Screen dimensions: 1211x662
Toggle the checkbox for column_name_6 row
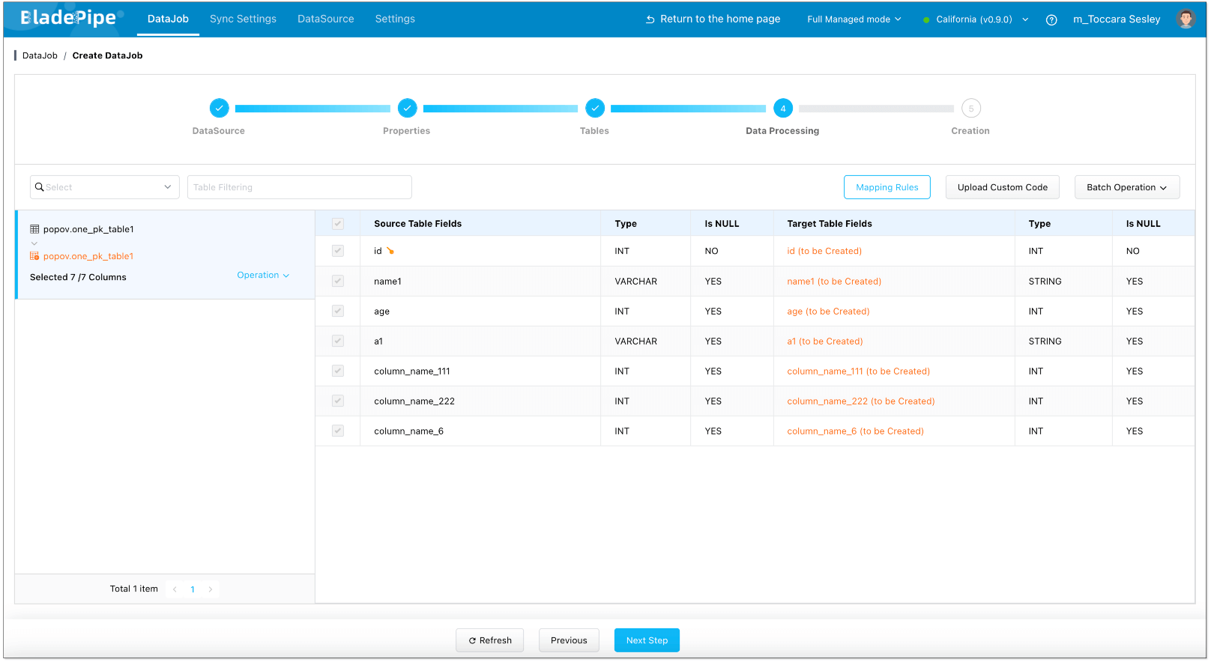338,431
